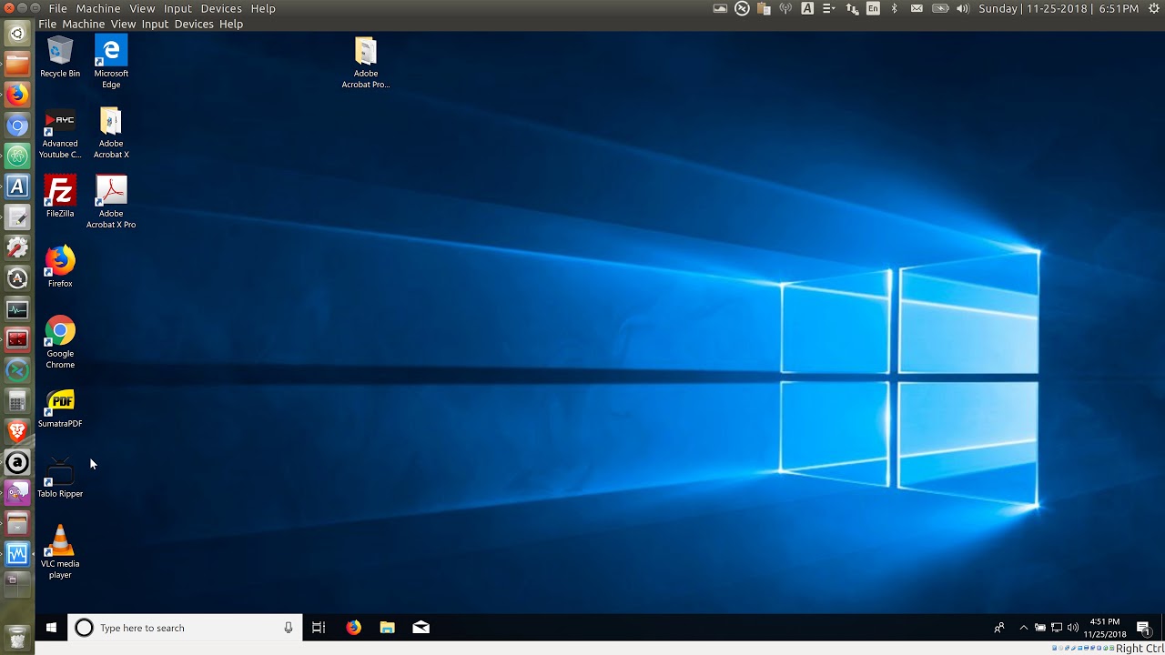Image resolution: width=1165 pixels, height=655 pixels.
Task: Open the People icon in the Windows tray
Action: pos(999,628)
